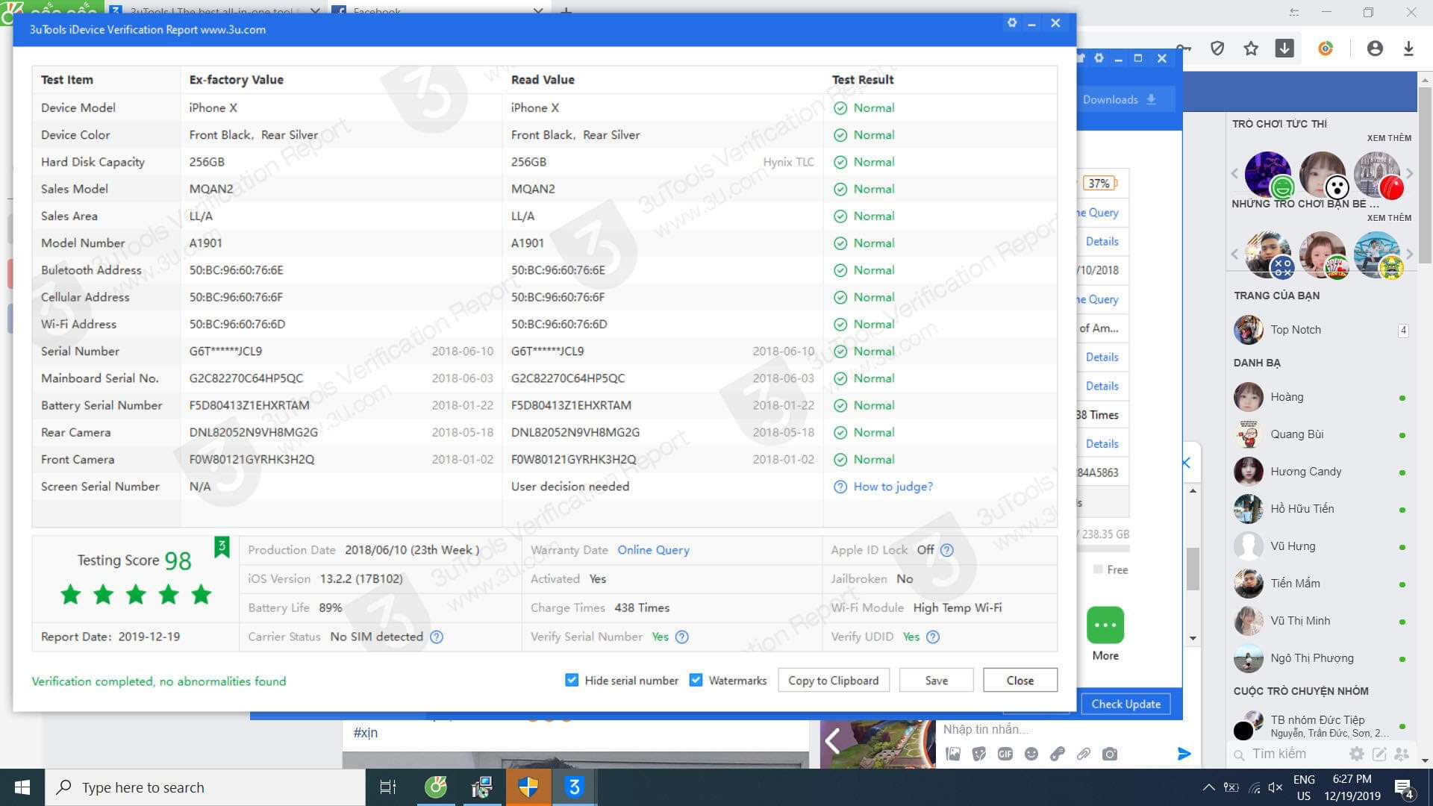
Task: Open chat with Hương Candy
Action: 1321,472
